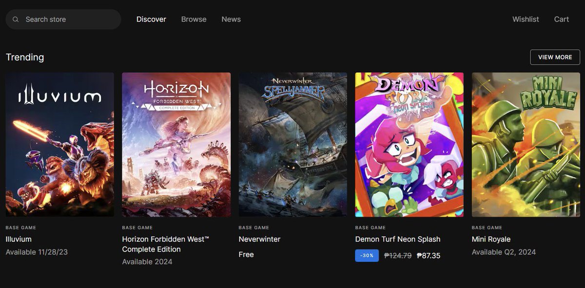585x288 pixels.
Task: Open the Discover tab
Action: [x=151, y=19]
